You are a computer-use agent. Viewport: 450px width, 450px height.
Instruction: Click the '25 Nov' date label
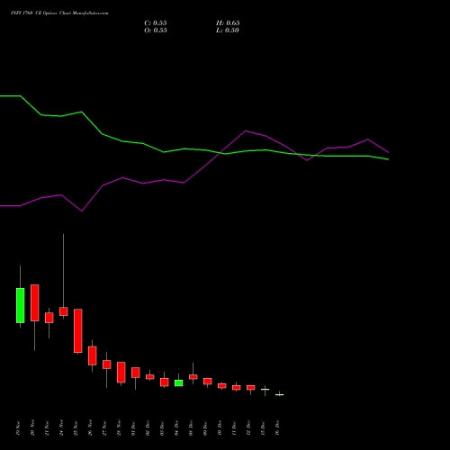pyautogui.click(x=76, y=427)
